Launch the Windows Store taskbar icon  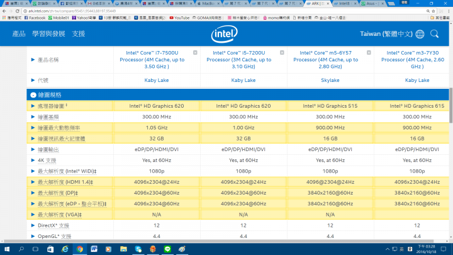50,249
